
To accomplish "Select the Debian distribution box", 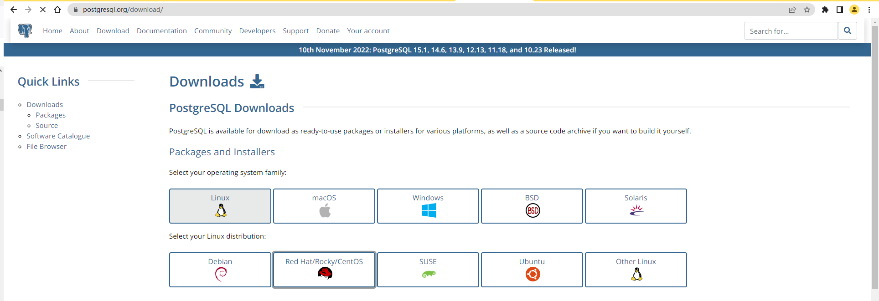I will [x=220, y=270].
